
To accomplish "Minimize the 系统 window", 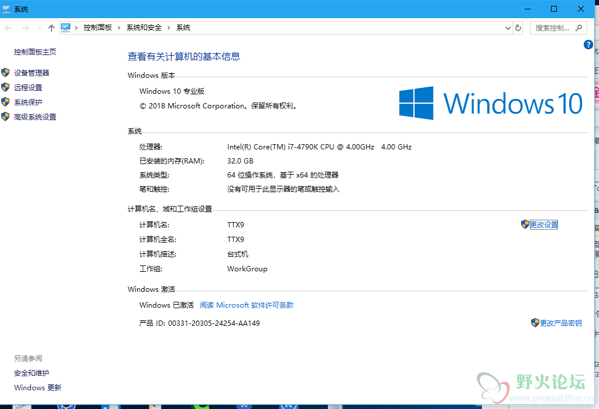I will coord(528,9).
